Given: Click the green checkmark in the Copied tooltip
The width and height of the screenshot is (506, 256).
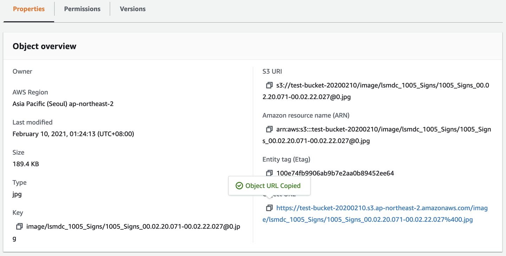Looking at the screenshot, I should point(239,186).
